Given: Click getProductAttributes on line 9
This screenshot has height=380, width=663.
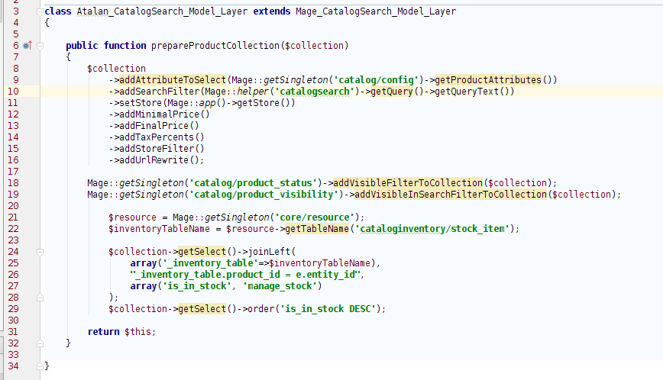Looking at the screenshot, I should point(488,80).
